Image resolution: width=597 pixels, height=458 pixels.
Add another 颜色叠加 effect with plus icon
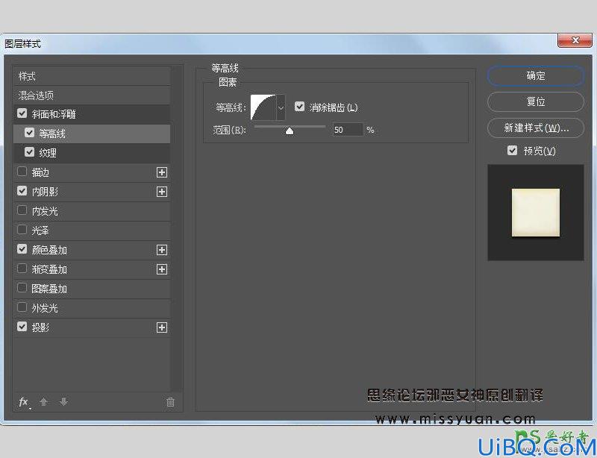click(162, 250)
